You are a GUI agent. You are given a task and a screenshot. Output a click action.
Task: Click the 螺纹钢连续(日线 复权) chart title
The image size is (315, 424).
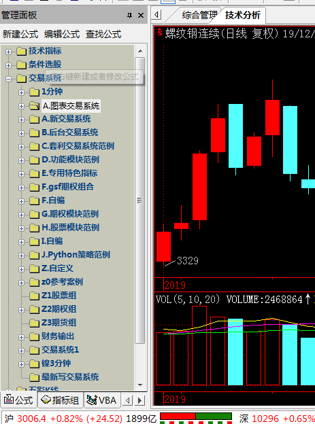[222, 34]
